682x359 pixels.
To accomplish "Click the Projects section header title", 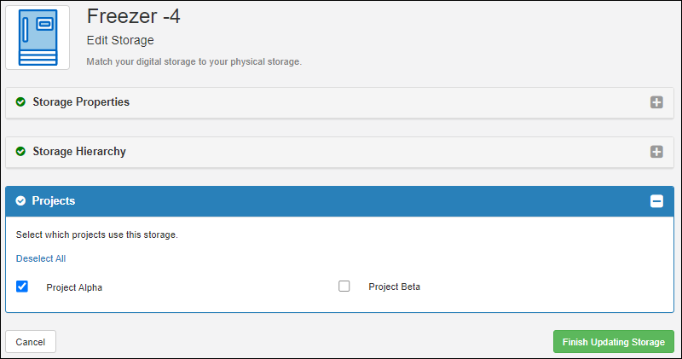I will 54,200.
